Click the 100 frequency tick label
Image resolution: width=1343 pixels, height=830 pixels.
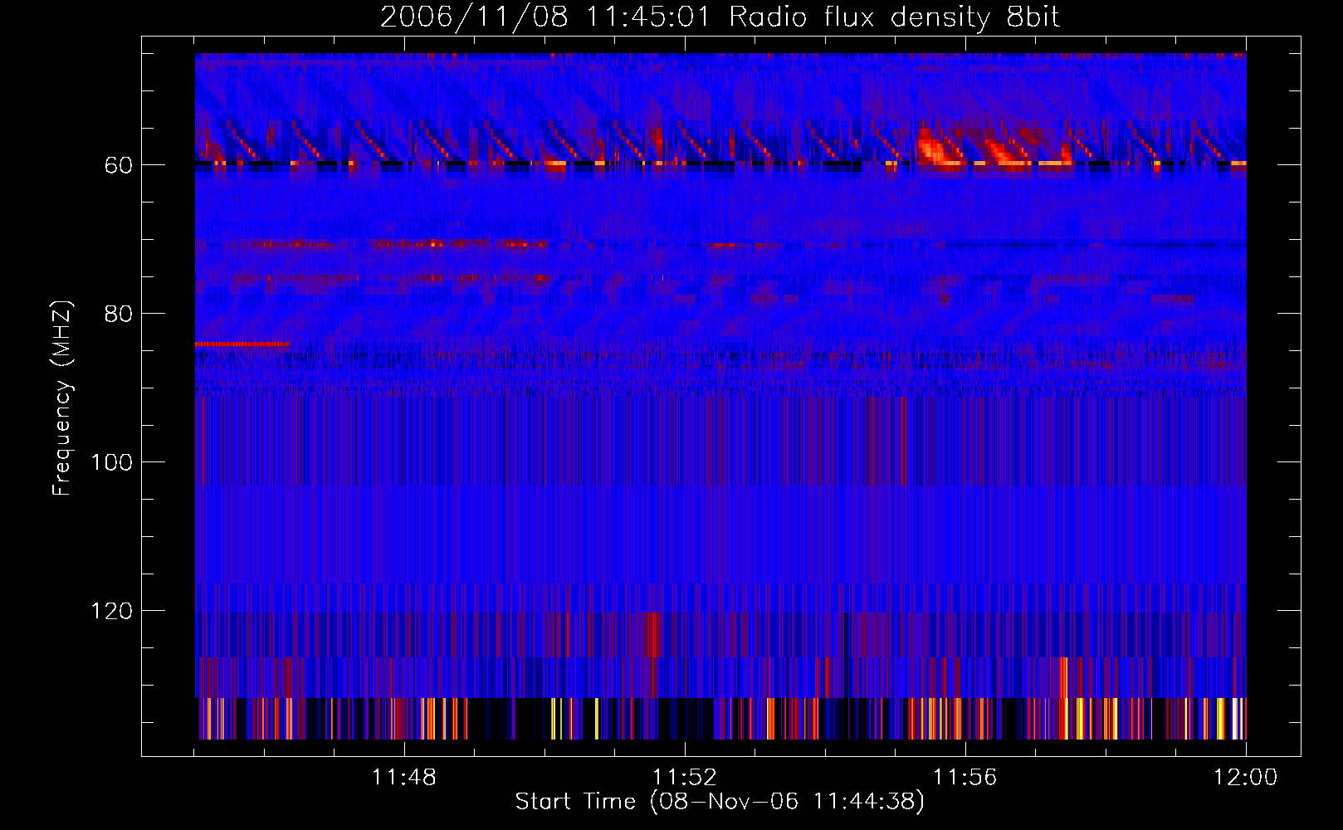click(111, 462)
